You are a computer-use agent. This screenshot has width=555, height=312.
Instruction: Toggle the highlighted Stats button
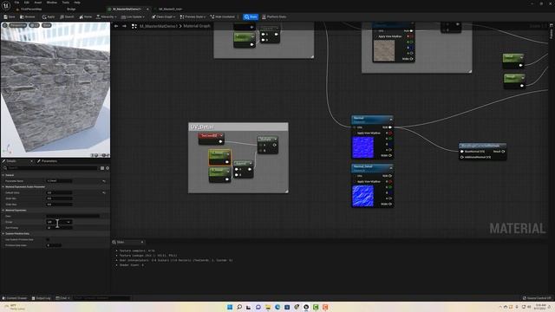point(251,17)
